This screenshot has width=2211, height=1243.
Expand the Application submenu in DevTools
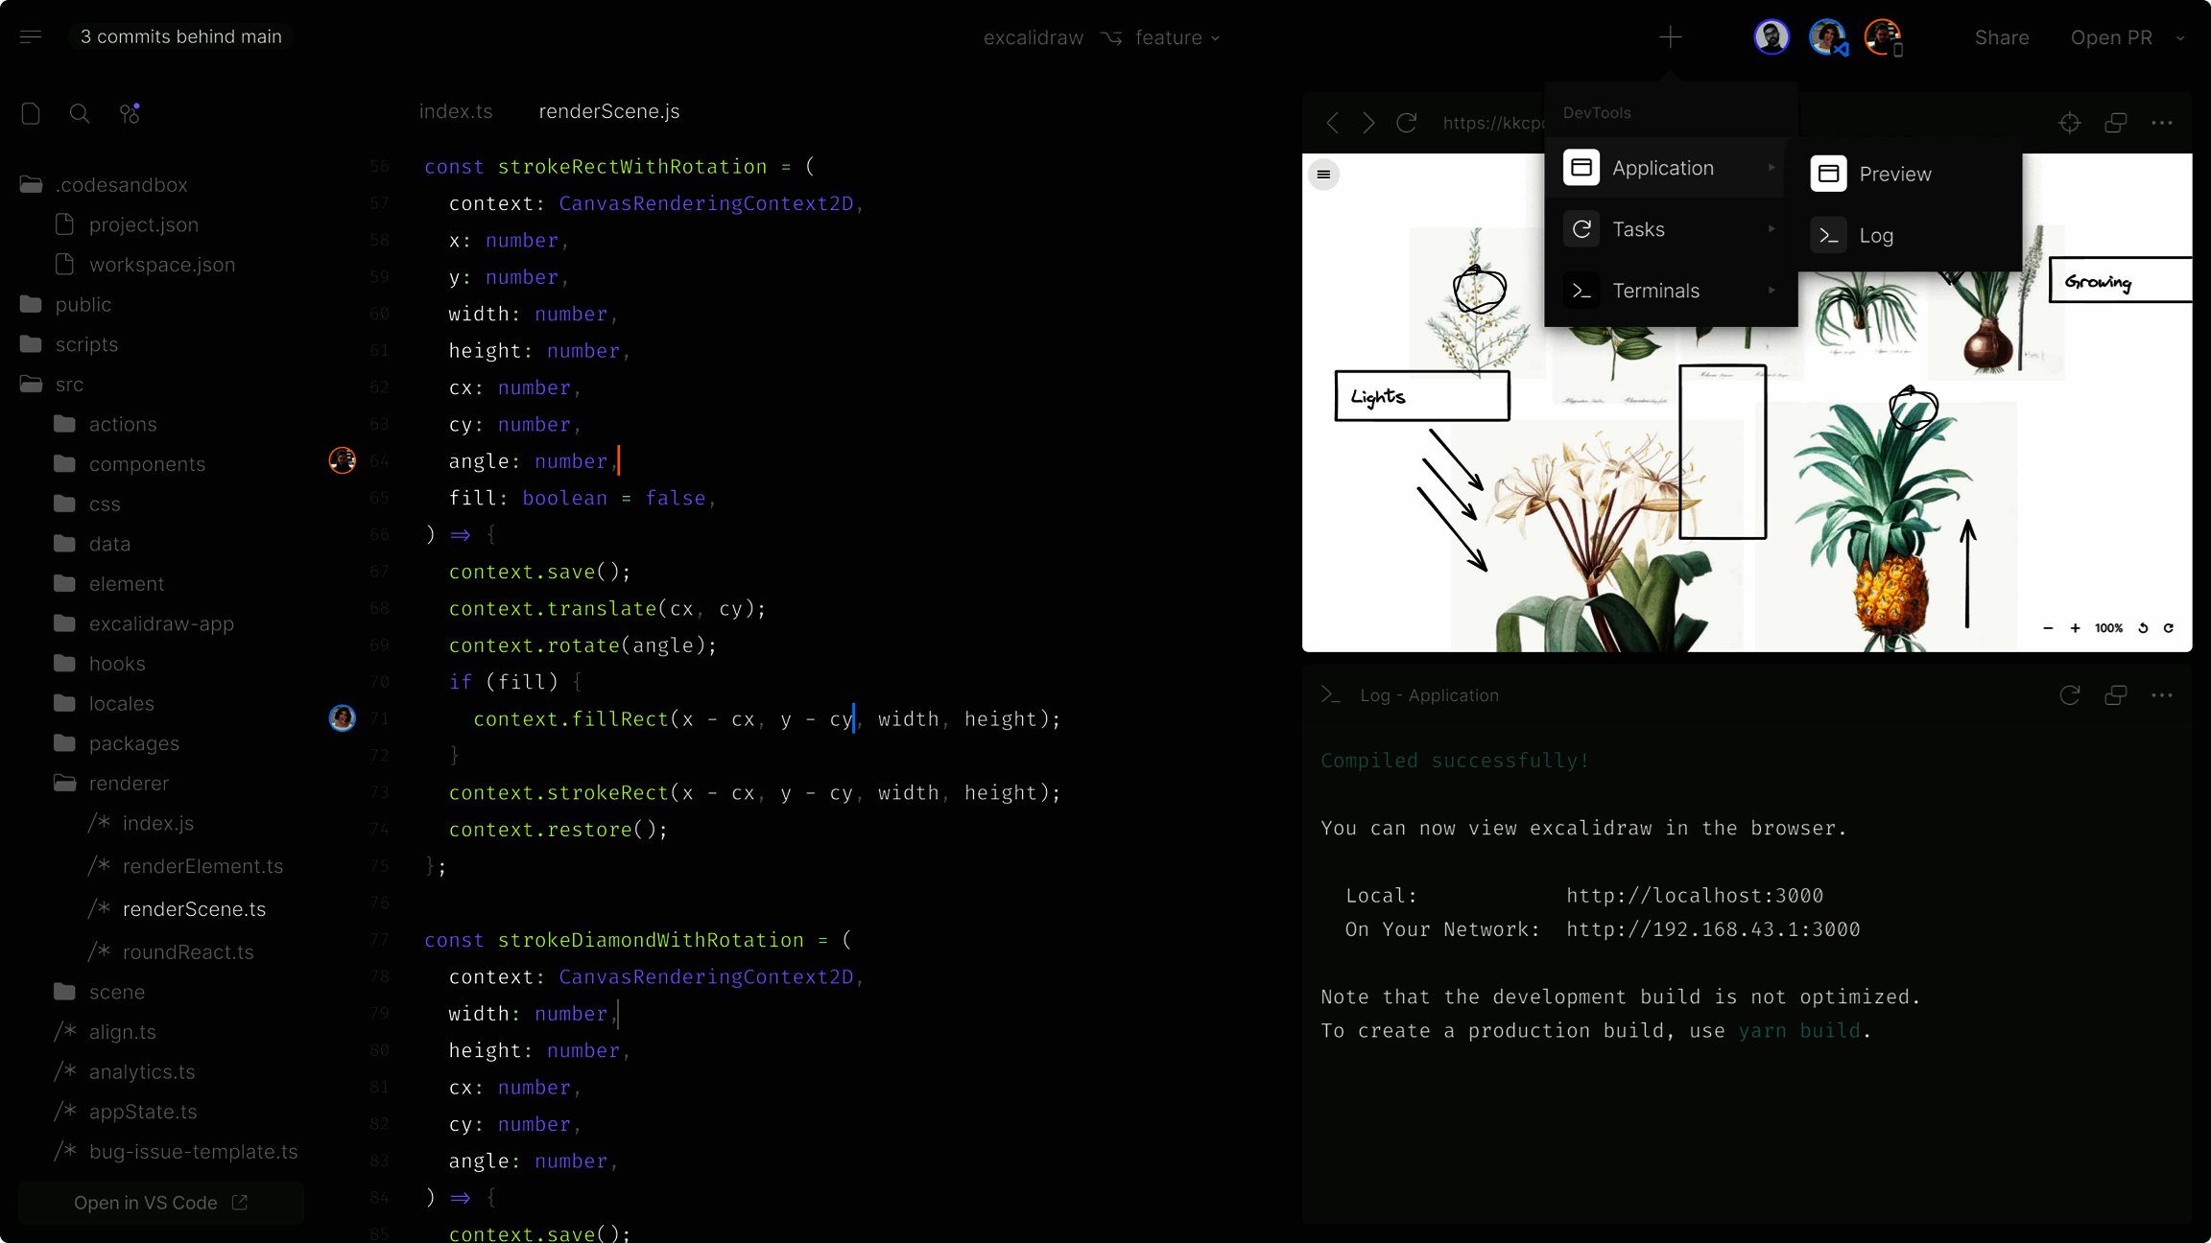tap(1773, 167)
